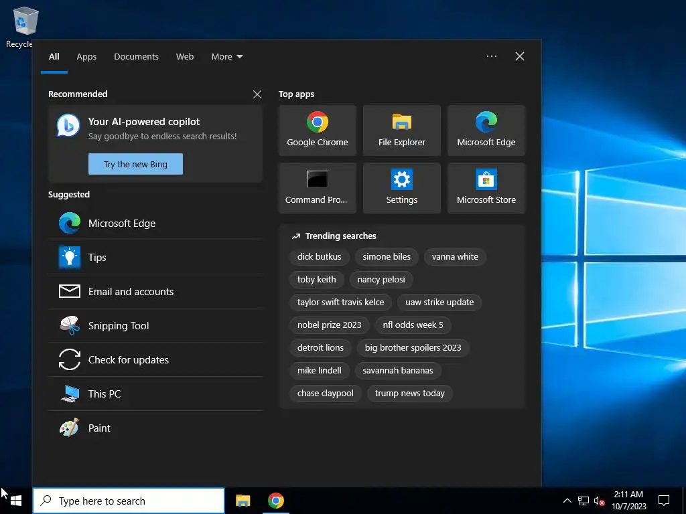The height and width of the screenshot is (514, 686).
Task: Launch Microsoft Edge tile in Top apps
Action: pos(486,131)
